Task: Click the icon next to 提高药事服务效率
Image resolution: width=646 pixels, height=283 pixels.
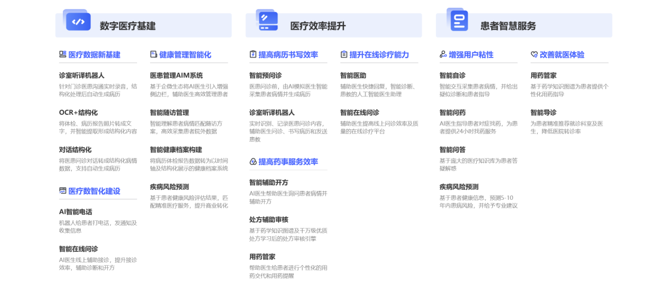Action: (253, 162)
